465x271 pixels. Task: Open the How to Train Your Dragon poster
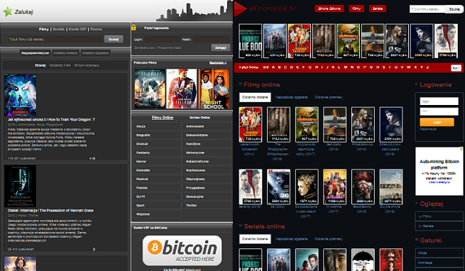point(20,95)
